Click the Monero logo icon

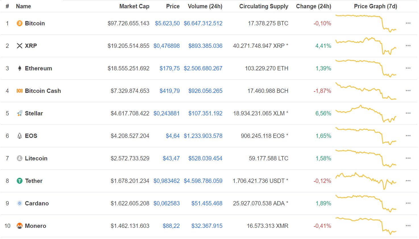tap(19, 226)
